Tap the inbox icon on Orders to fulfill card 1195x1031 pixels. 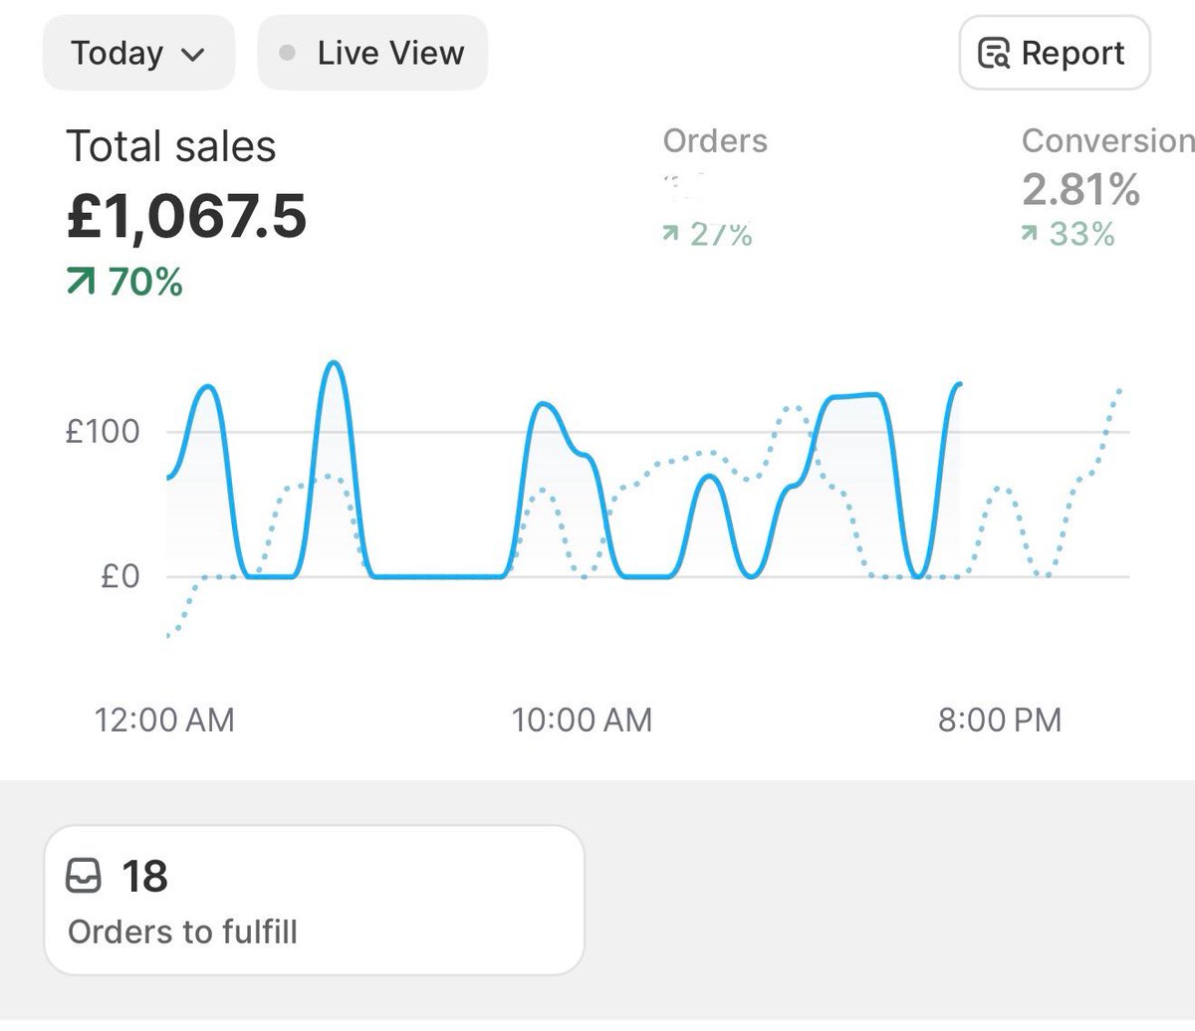tap(88, 877)
